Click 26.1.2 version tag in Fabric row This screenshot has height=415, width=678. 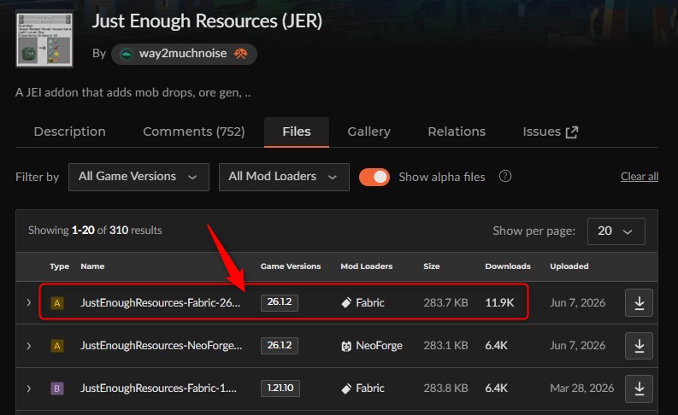pyautogui.click(x=280, y=302)
